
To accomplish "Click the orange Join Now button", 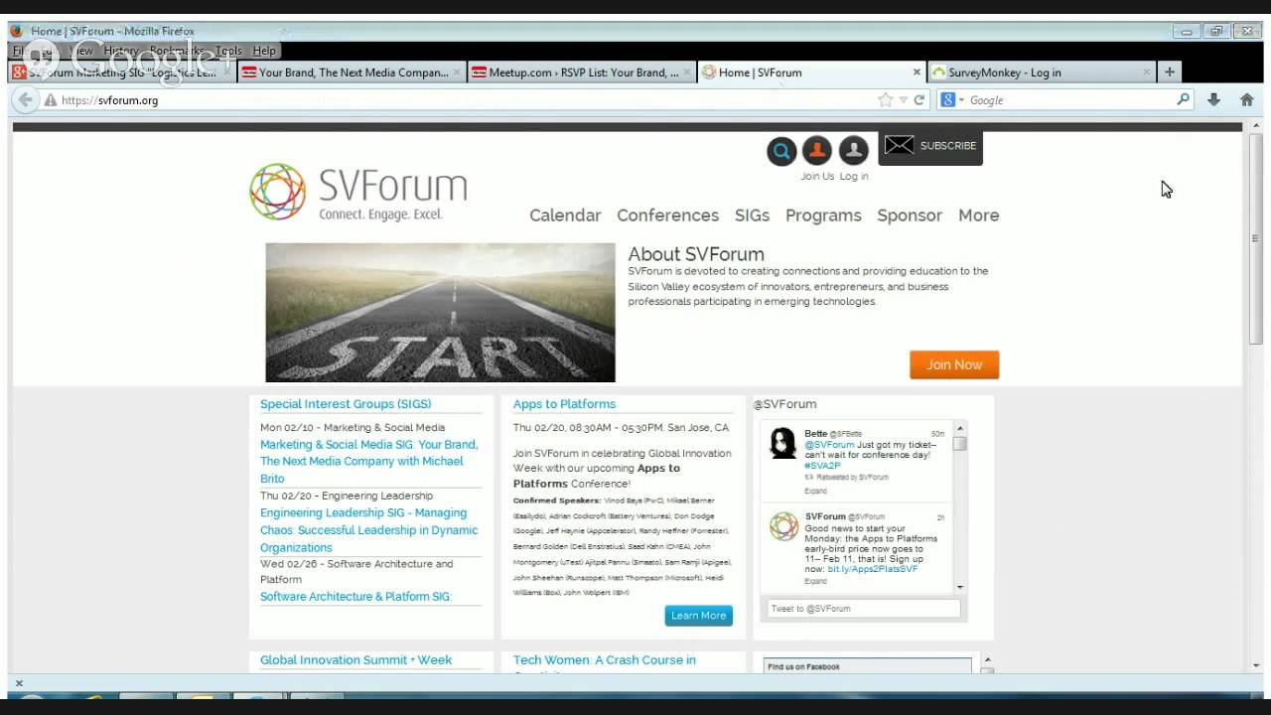I will pyautogui.click(x=954, y=364).
